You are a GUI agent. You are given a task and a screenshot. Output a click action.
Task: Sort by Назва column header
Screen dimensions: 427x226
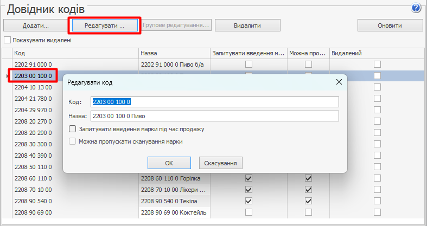pos(174,53)
